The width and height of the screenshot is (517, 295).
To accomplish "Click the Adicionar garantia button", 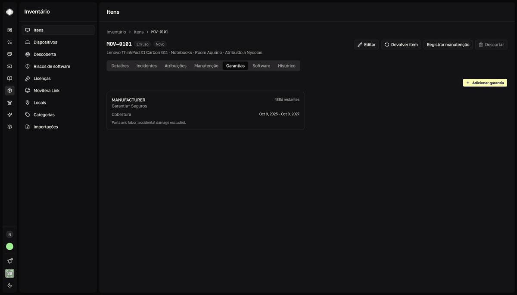I will coord(485,83).
